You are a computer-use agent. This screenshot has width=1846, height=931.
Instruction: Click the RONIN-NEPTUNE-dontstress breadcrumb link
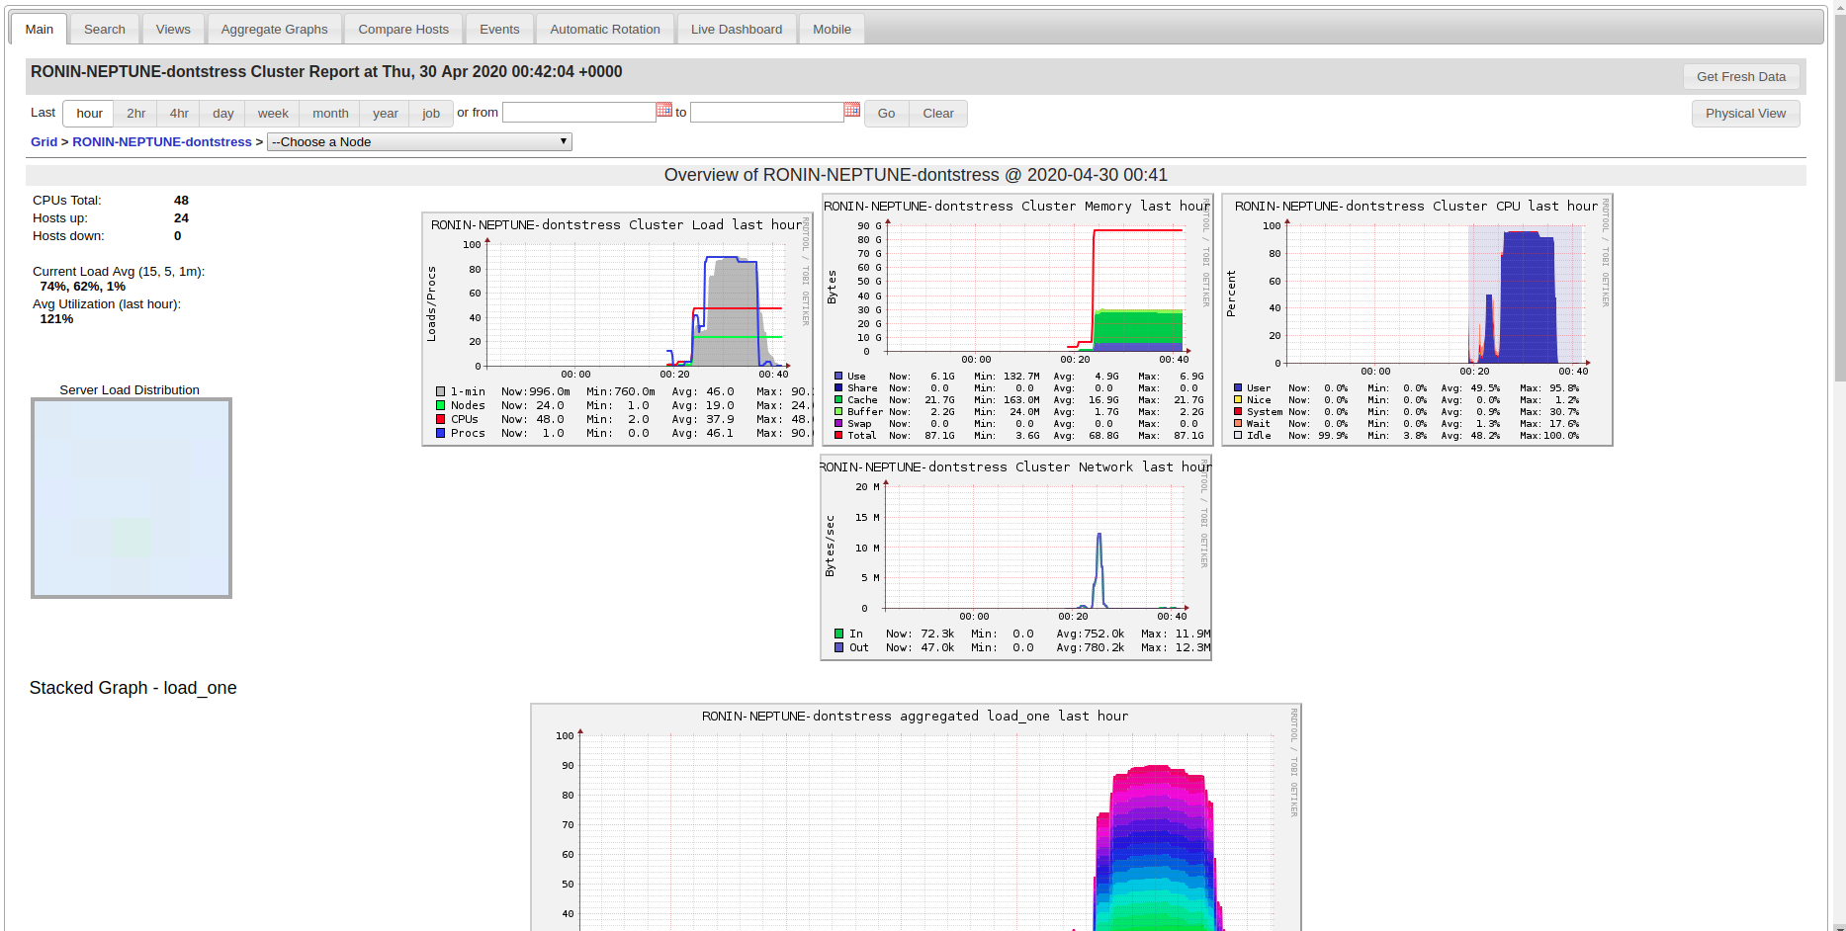pos(162,142)
